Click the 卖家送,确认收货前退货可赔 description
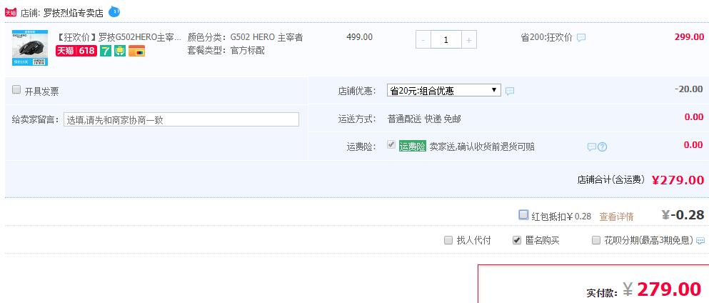 pyautogui.click(x=482, y=146)
